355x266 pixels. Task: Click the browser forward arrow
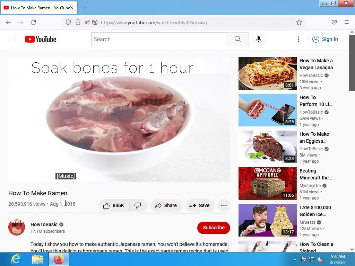[21, 23]
